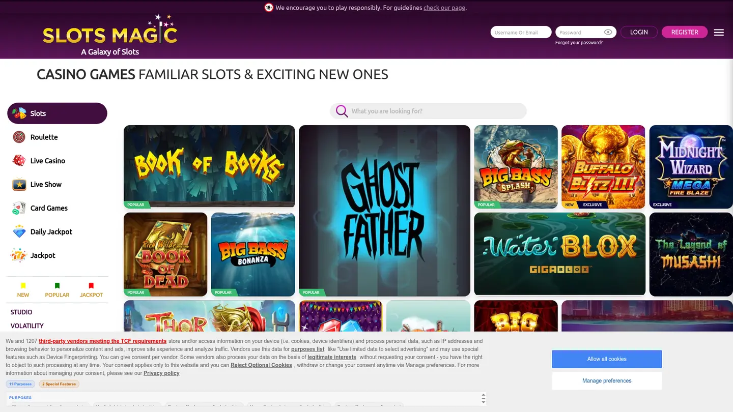The width and height of the screenshot is (733, 412).
Task: Open Ghost Father game
Action: 384,211
